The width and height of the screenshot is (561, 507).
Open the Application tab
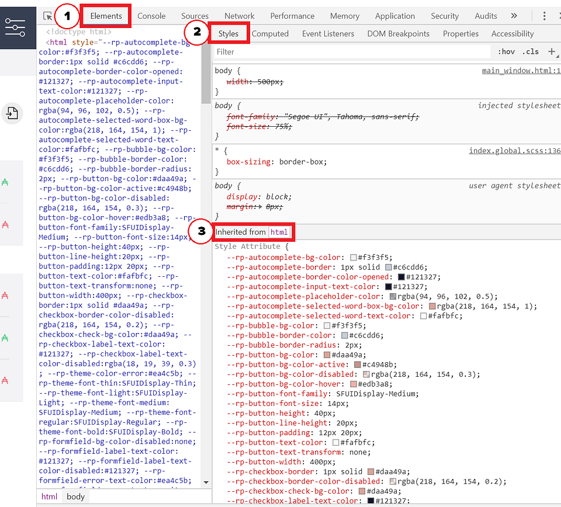tap(395, 16)
